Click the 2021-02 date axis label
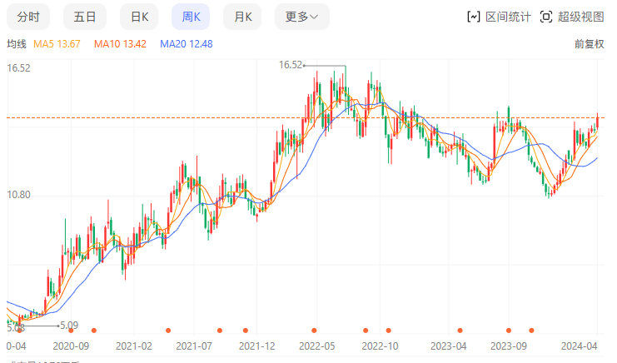Image resolution: width=617 pixels, height=363 pixels. 134,346
